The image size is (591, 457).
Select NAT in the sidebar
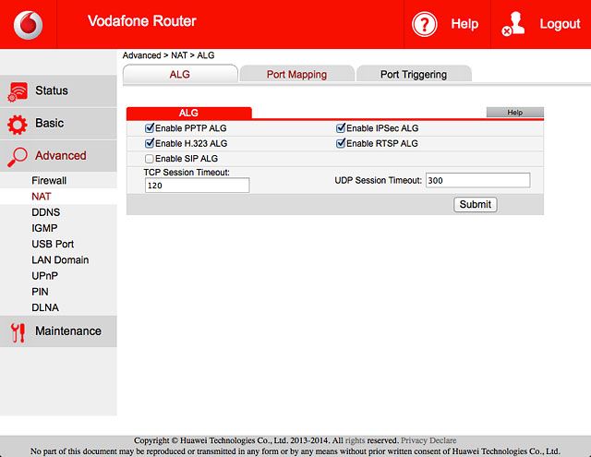click(41, 197)
